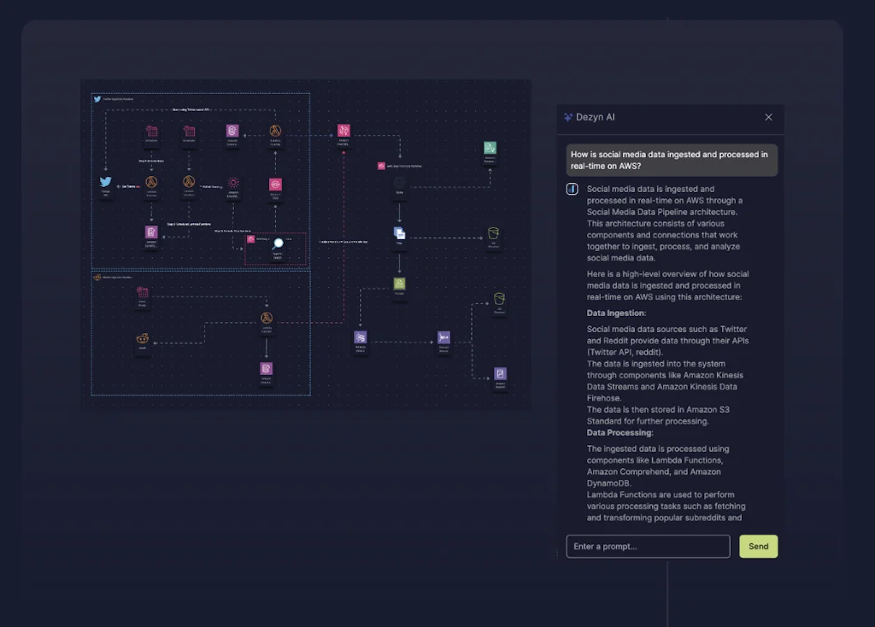Click the Twitter API bird icon
The height and width of the screenshot is (627, 875).
click(106, 182)
